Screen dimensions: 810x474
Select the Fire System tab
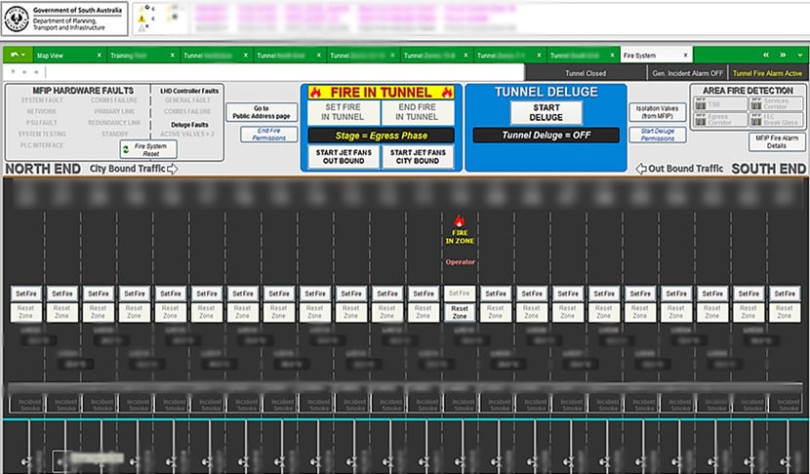click(640, 56)
